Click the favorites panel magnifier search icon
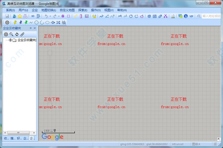223x148 pixels. click(x=12, y=34)
